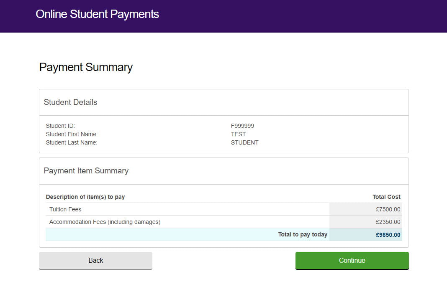447x292 pixels.
Task: Click the Payment Summary heading
Action: [x=86, y=67]
